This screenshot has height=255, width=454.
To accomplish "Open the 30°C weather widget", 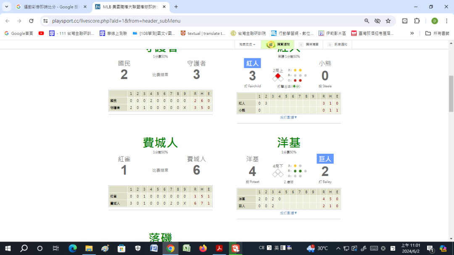I will click(x=318, y=248).
